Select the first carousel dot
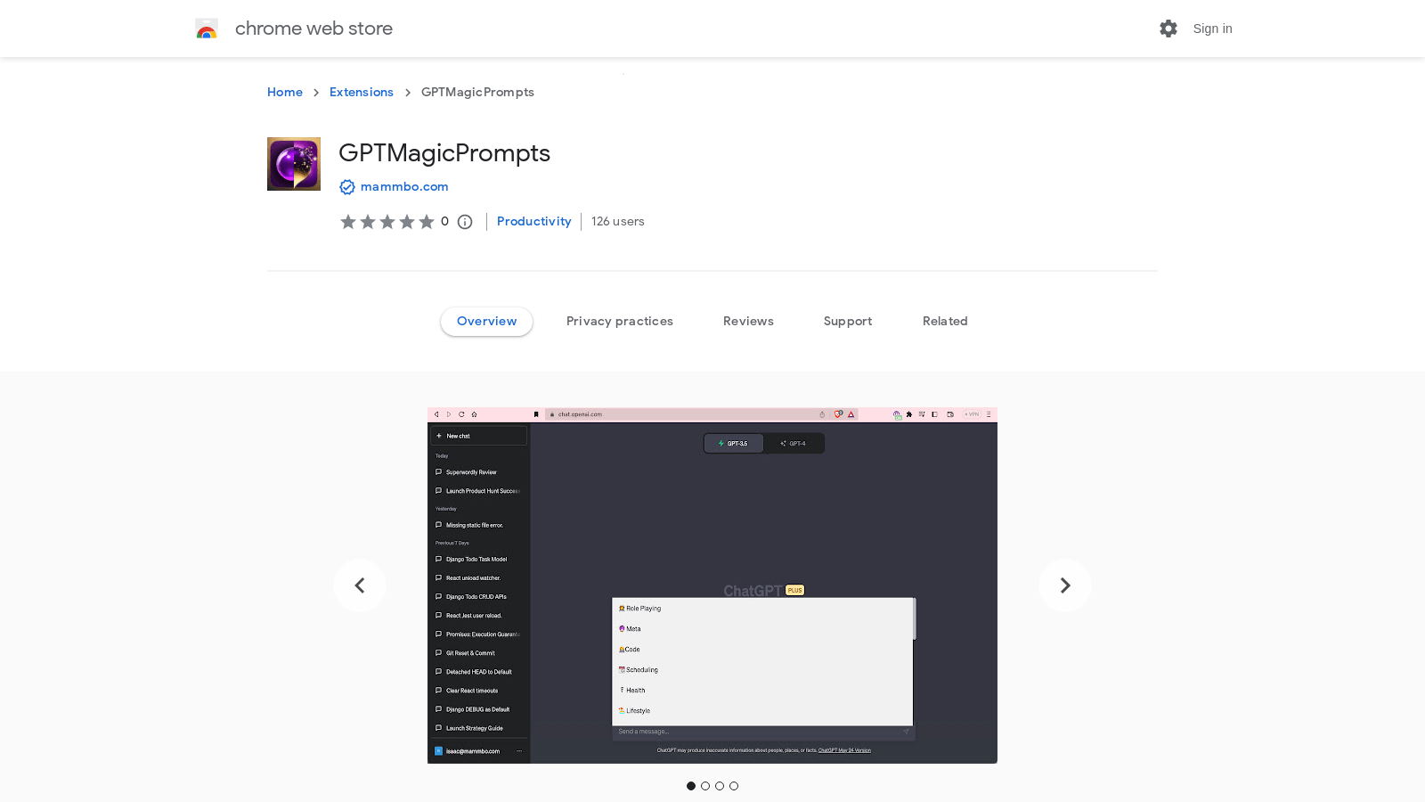The width and height of the screenshot is (1425, 802). coord(691,786)
